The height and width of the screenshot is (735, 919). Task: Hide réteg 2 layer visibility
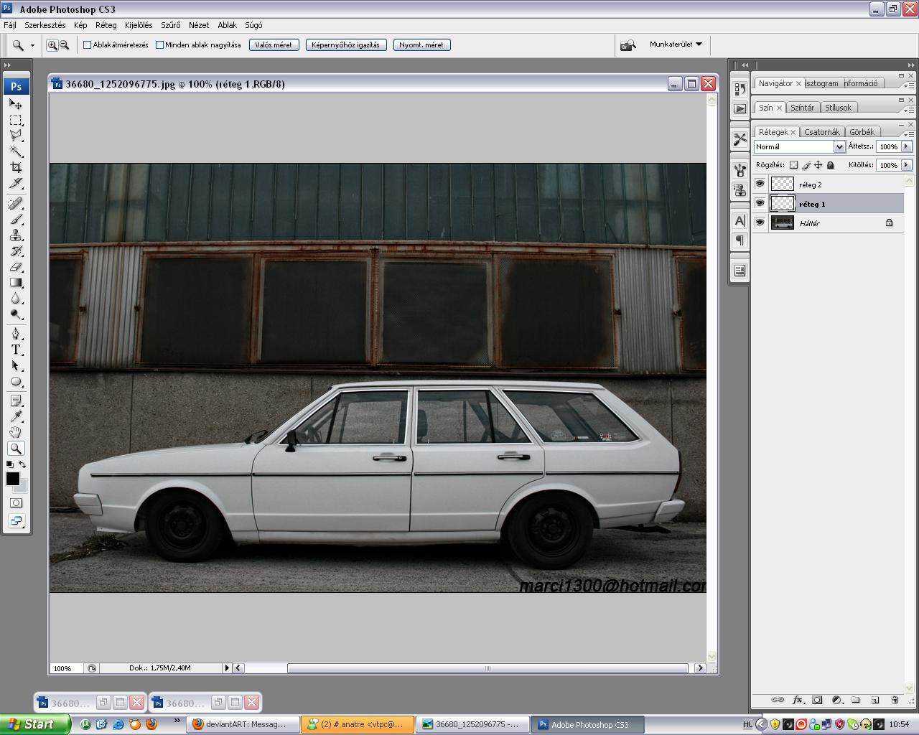[x=760, y=184]
